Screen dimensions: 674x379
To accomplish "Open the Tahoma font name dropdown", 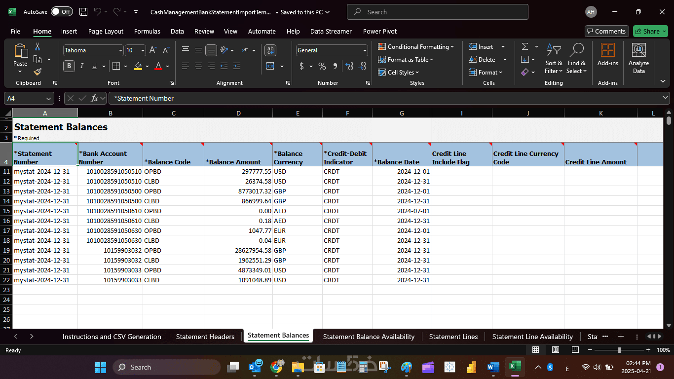I will [120, 50].
